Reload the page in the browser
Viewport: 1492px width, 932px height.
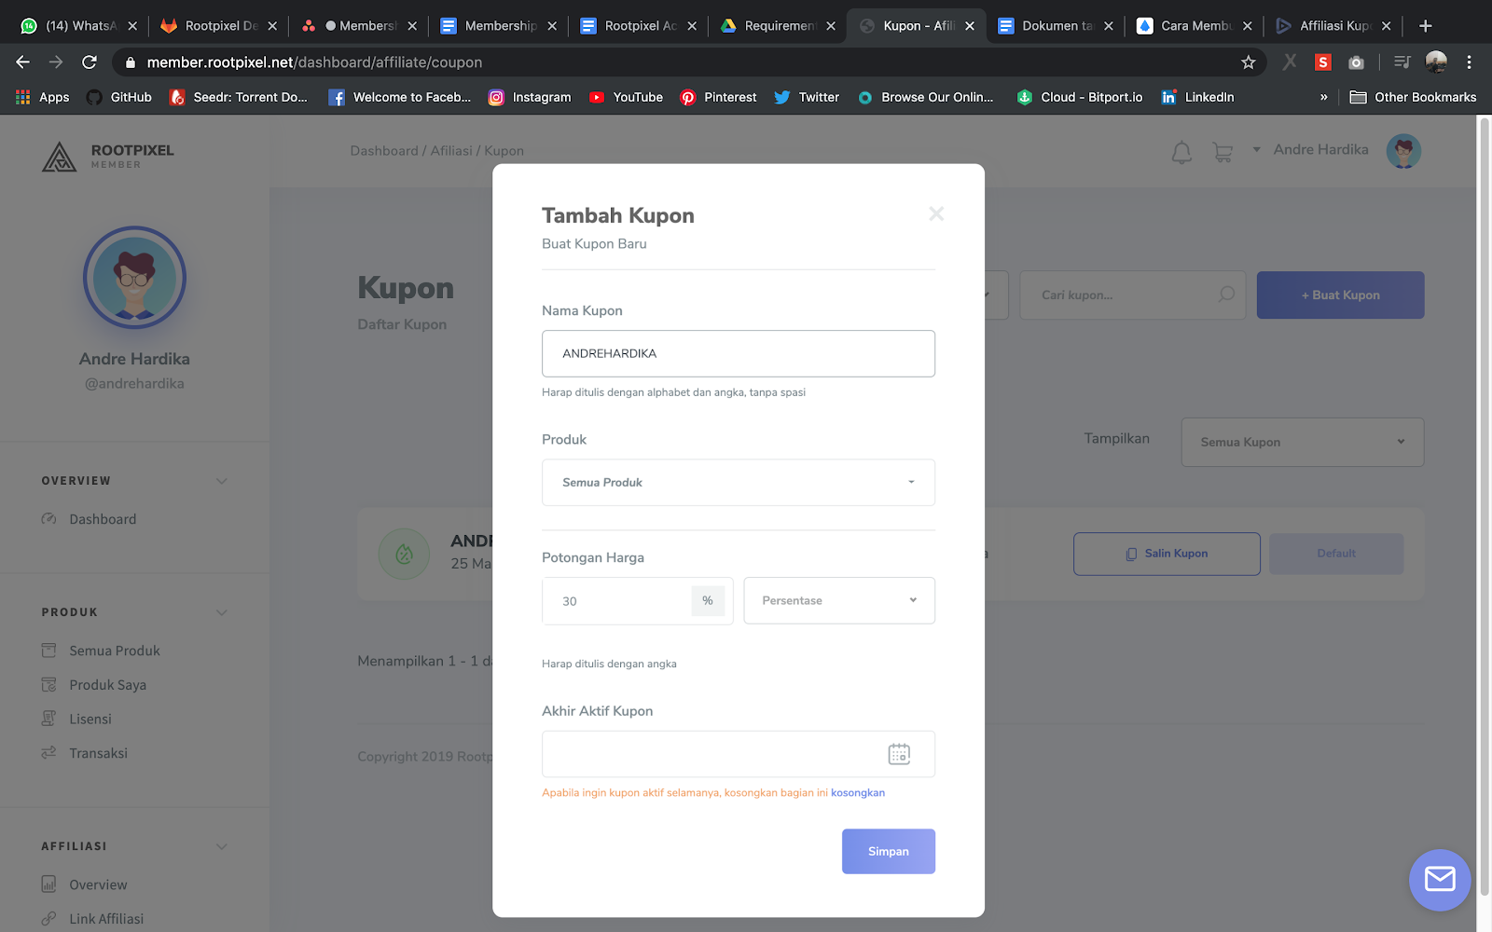pos(90,62)
